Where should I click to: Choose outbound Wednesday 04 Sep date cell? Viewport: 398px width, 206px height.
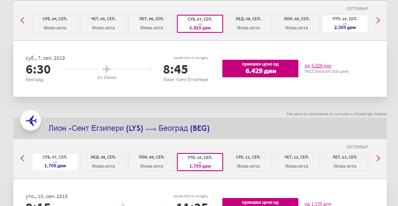coord(55,24)
